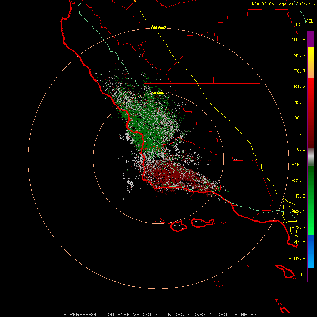Click the 100 NMI range ring label
The width and height of the screenshot is (317, 317).
coord(158,28)
